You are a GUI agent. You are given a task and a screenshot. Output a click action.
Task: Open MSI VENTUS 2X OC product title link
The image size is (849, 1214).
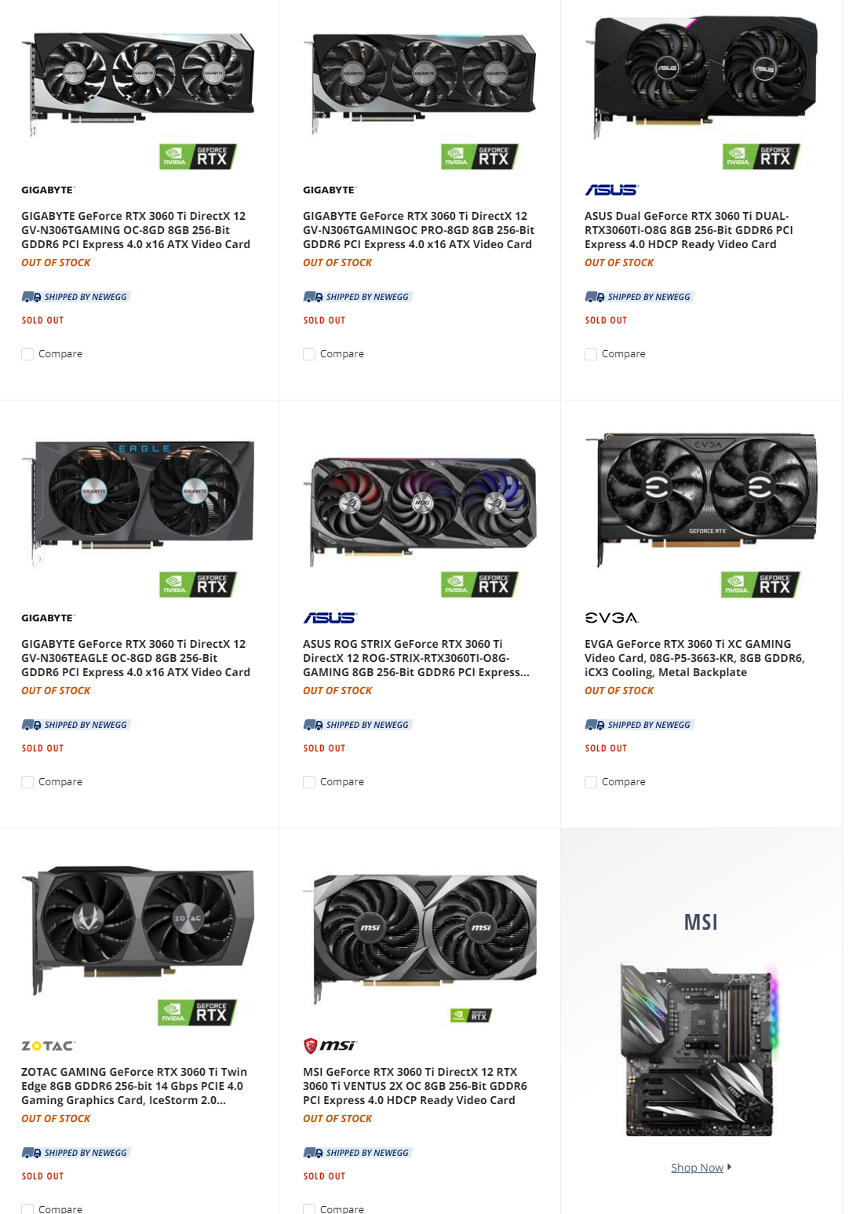(415, 1086)
